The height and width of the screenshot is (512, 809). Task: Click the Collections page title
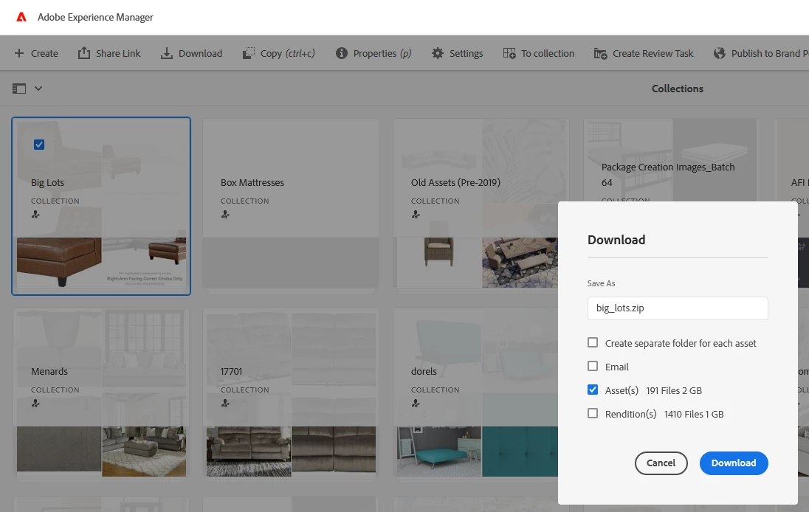tap(678, 89)
